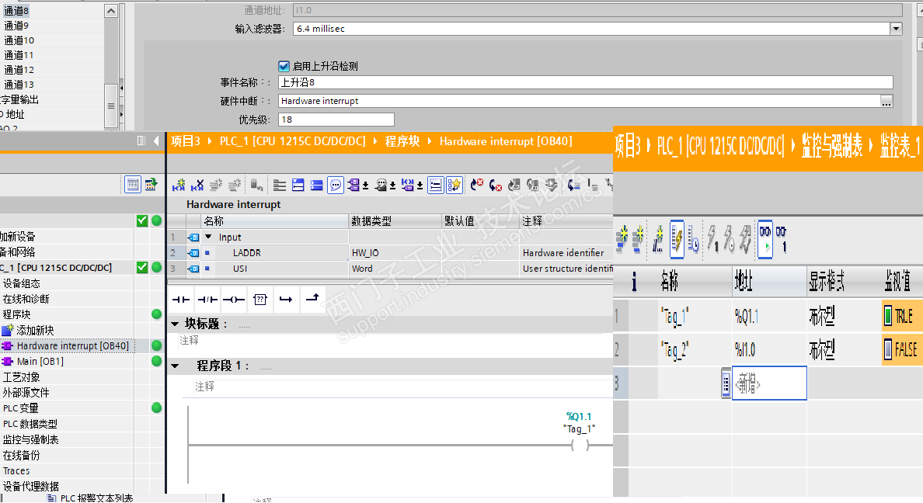Image resolution: width=923 pixels, height=503 pixels.
Task: Click absolute/symbolic operands tag icon
Action: pyautogui.click(x=354, y=186)
